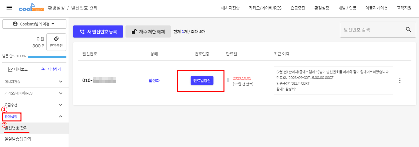The height and width of the screenshot is (147, 419).
Task: Click the phone number starting 010-
Action: click(x=99, y=80)
